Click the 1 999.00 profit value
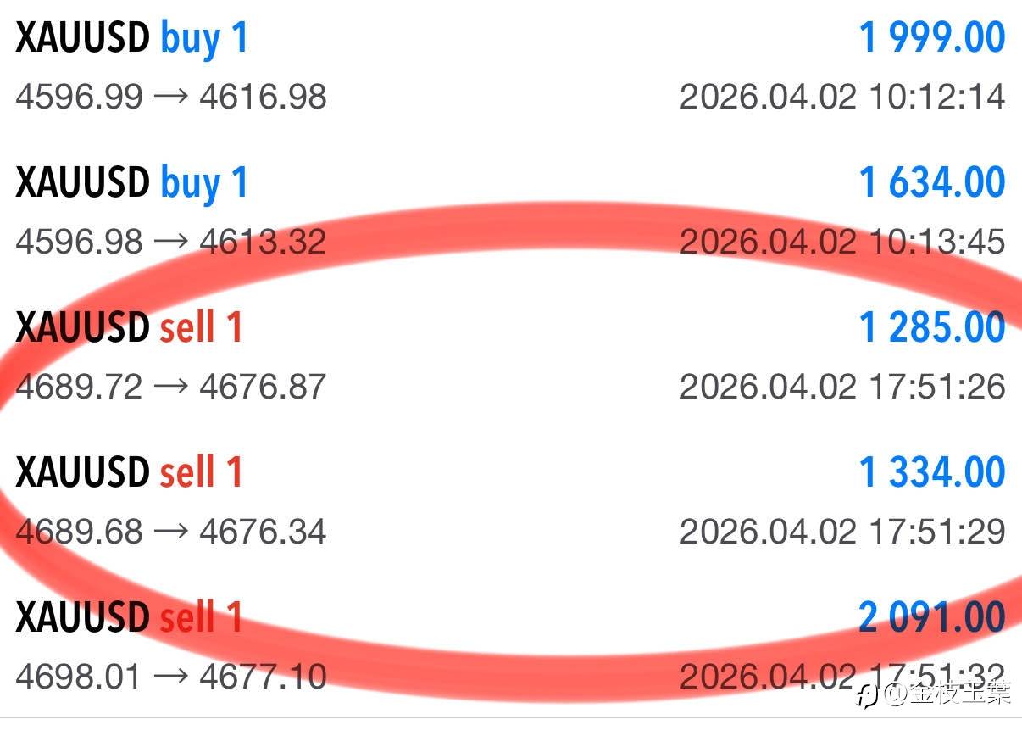Image resolution: width=1022 pixels, height=736 pixels. point(931,38)
